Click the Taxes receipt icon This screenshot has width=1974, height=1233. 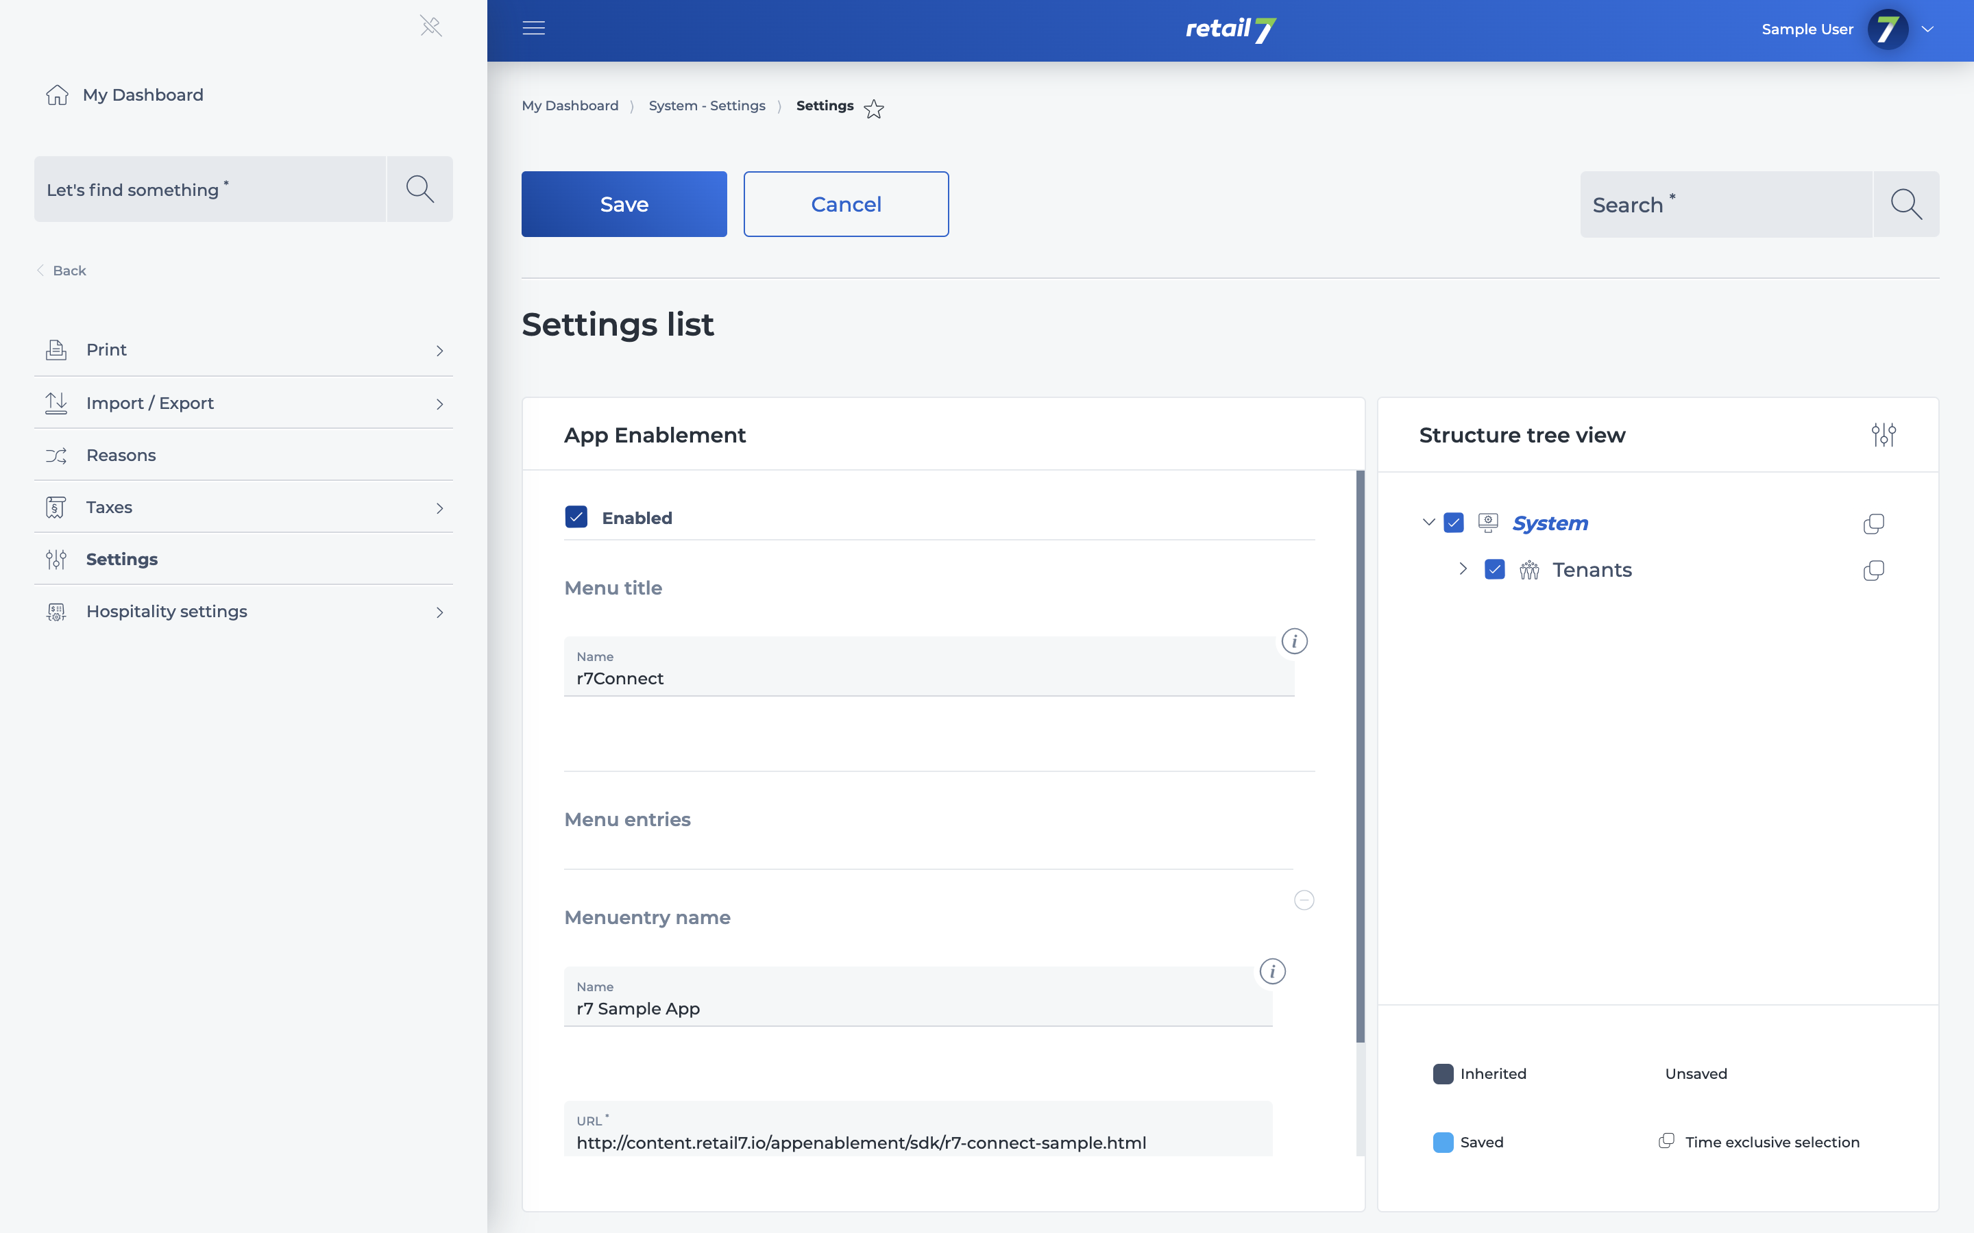[56, 507]
